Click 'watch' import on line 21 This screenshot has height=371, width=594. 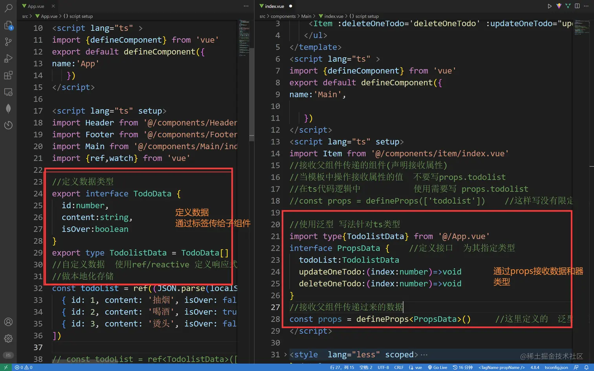tap(121, 158)
